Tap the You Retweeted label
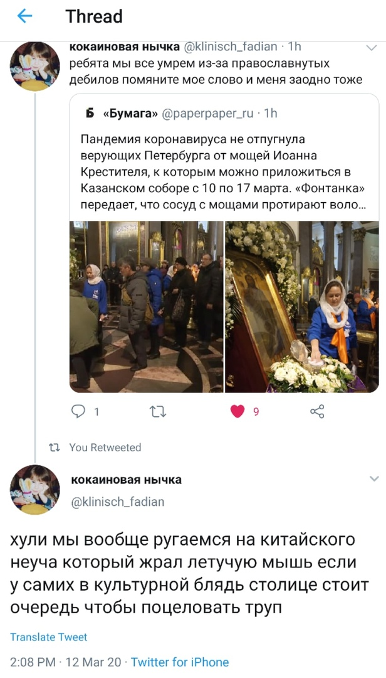Viewport: 386px width, 678px height. [105, 448]
